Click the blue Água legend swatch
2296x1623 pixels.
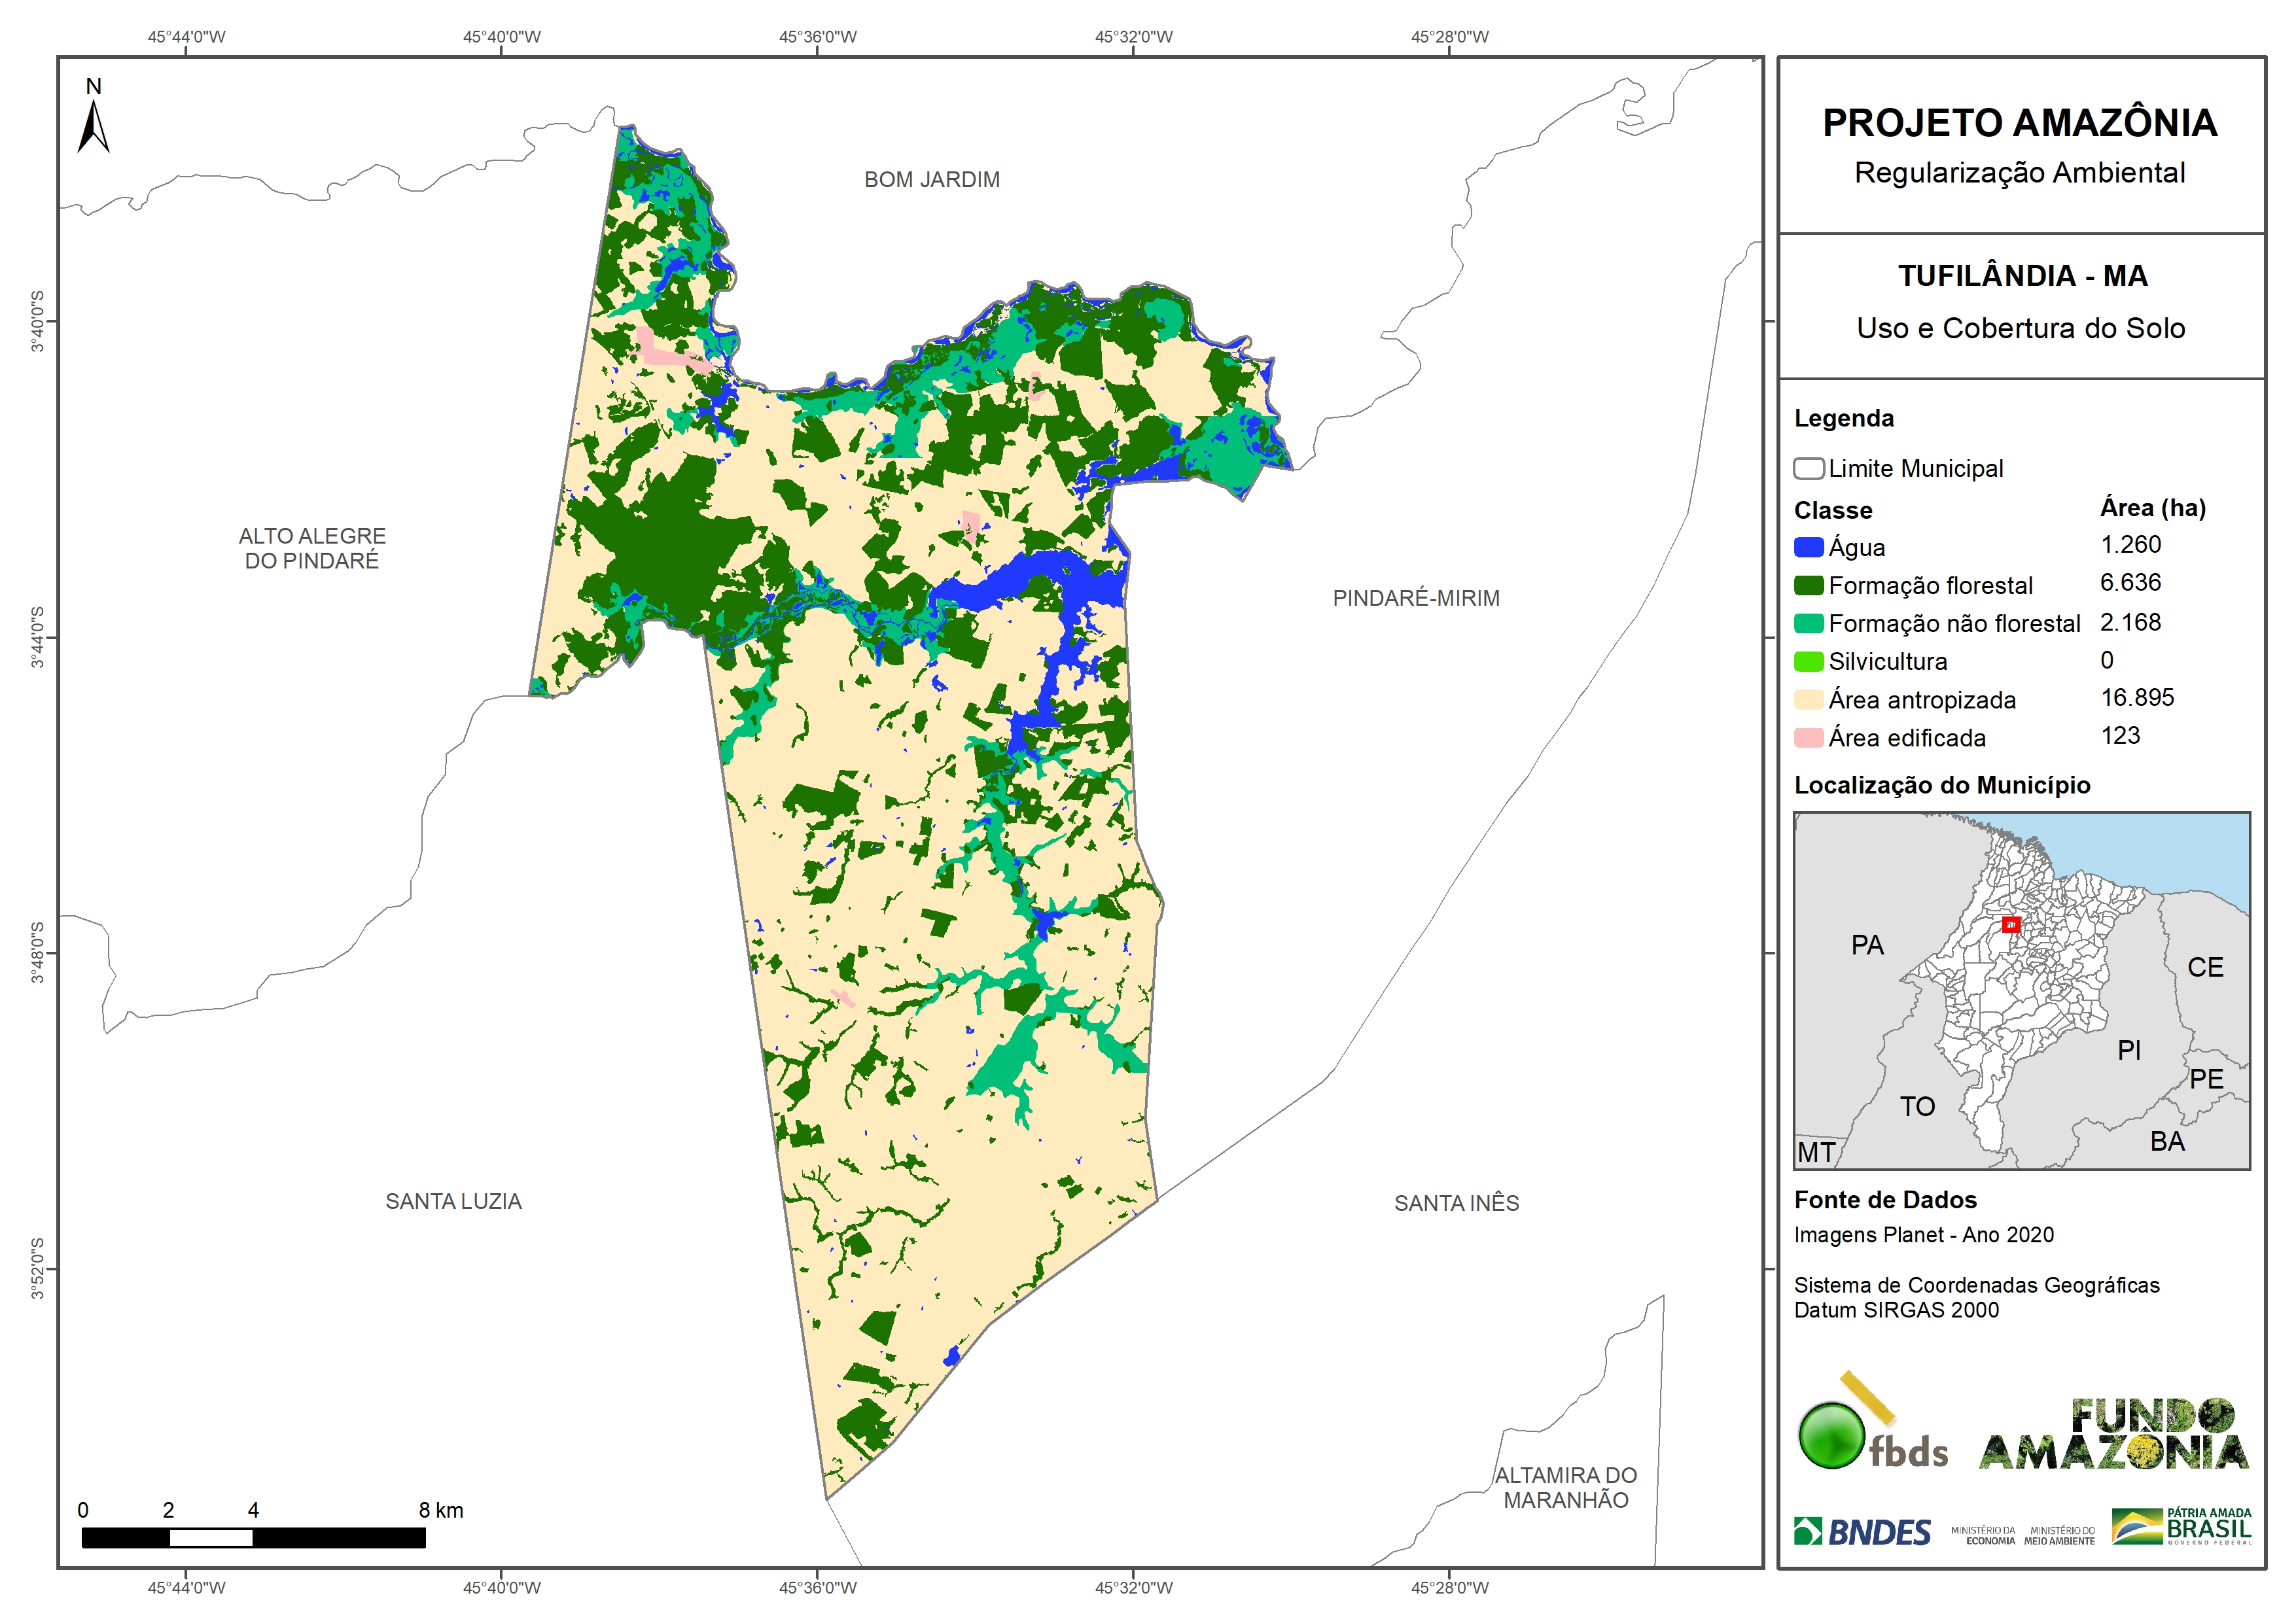pyautogui.click(x=1808, y=547)
